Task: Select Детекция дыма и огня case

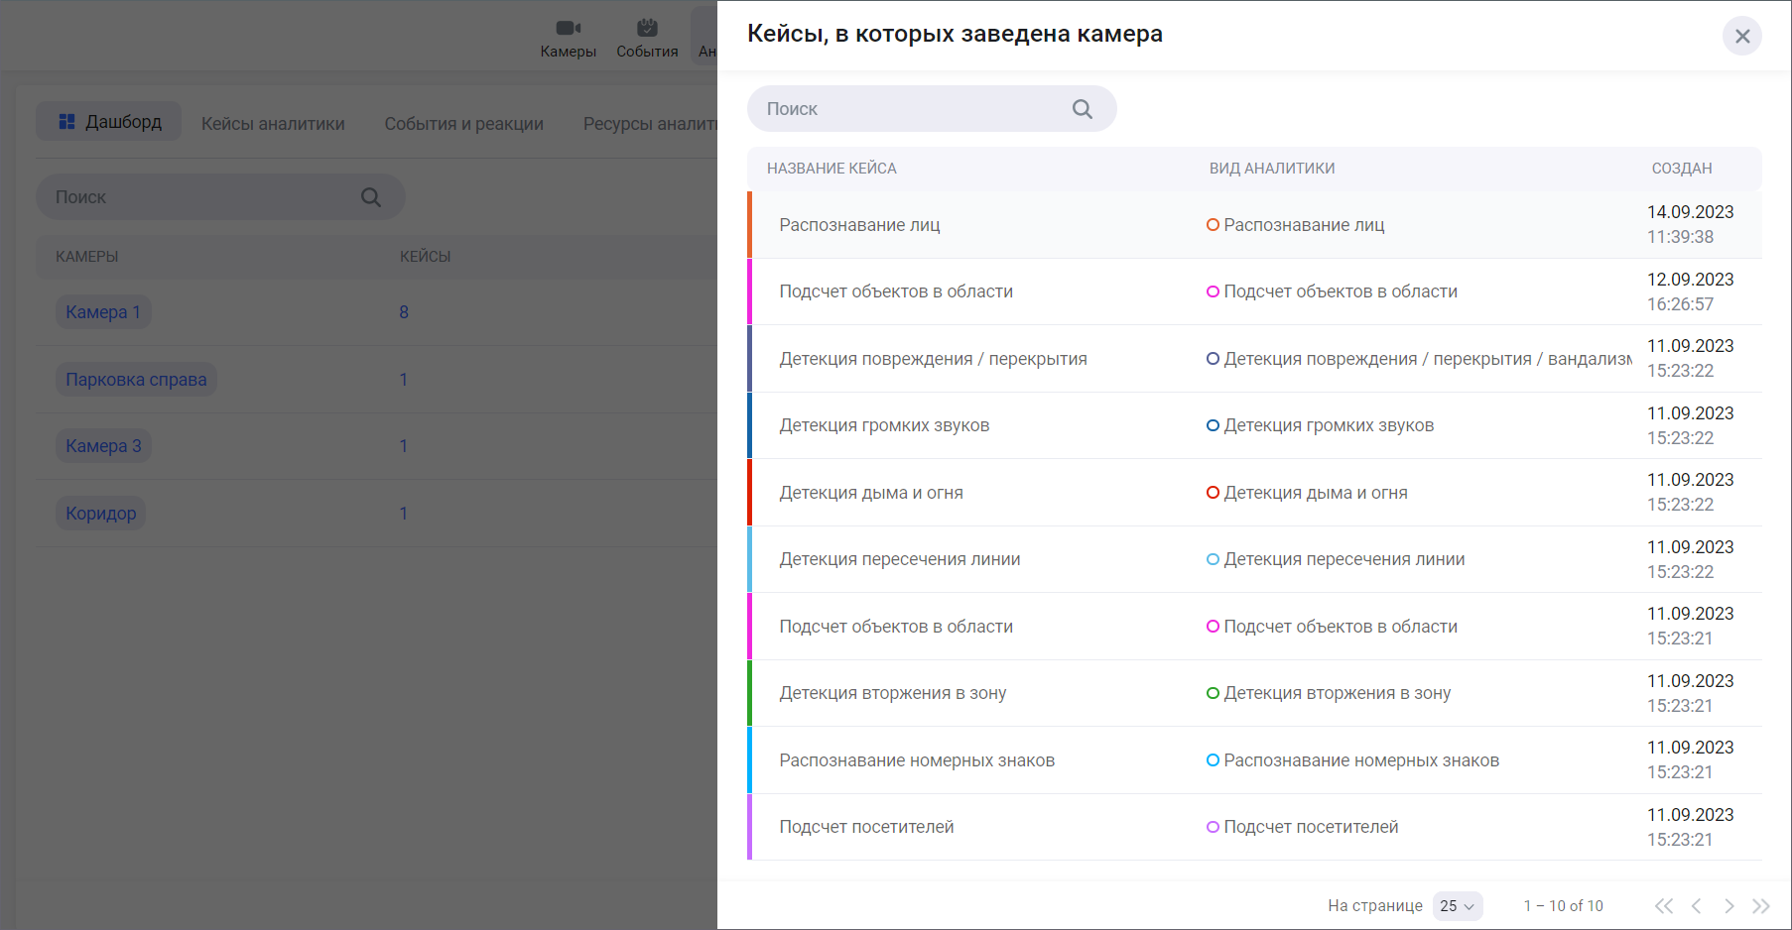Action: 870,493
